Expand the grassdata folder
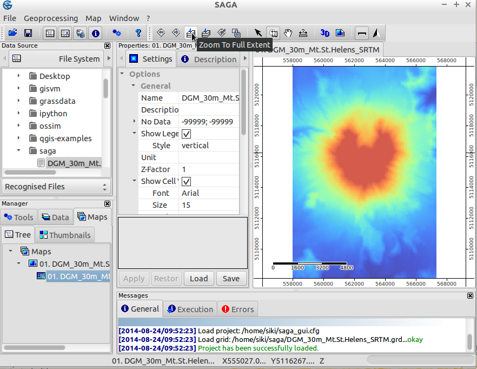Viewport: 477px width, 369px height. coord(18,101)
